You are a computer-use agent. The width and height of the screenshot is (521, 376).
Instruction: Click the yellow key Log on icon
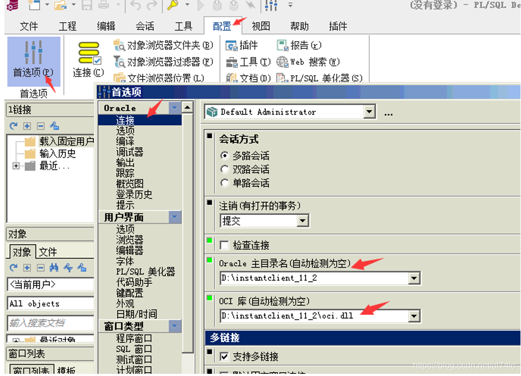point(173,5)
